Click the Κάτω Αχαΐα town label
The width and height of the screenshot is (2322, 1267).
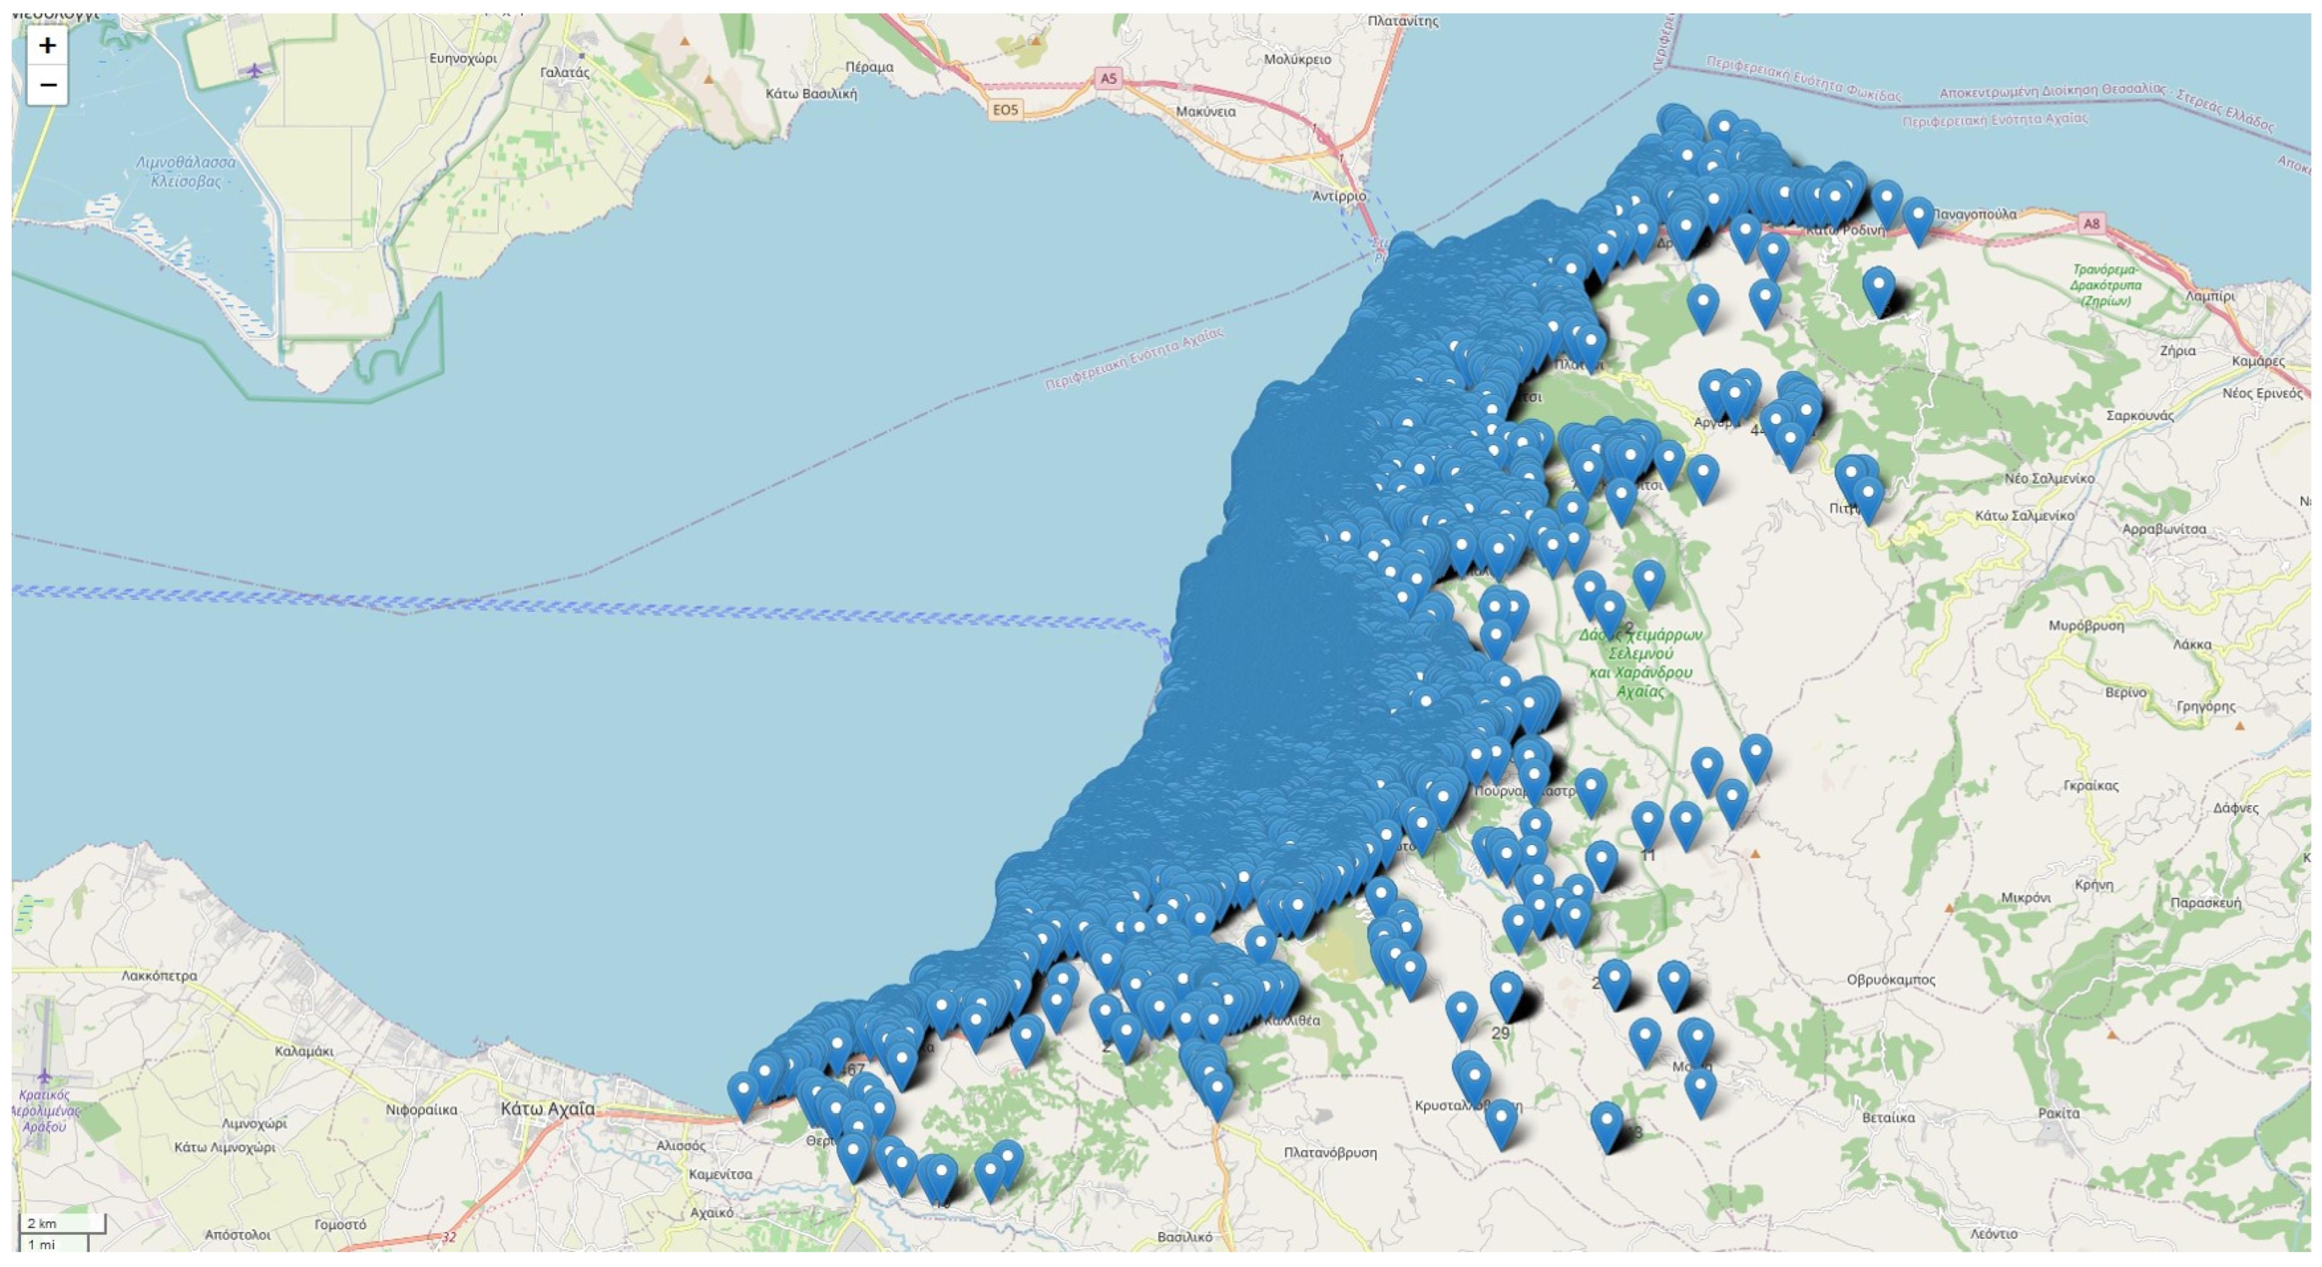tap(547, 1109)
